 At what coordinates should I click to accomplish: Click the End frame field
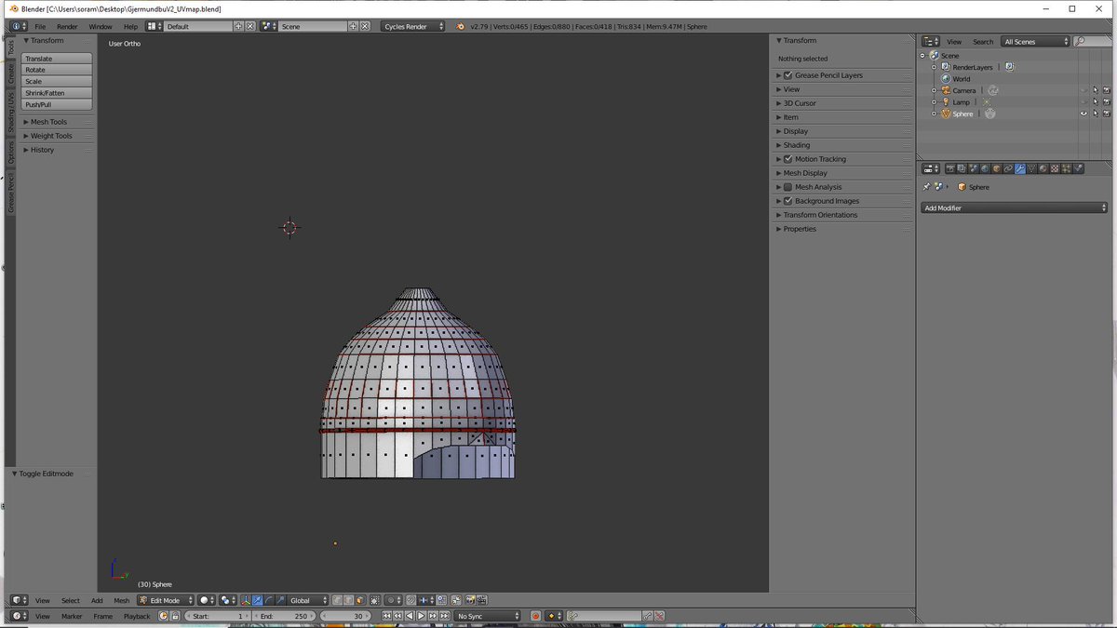click(x=284, y=616)
